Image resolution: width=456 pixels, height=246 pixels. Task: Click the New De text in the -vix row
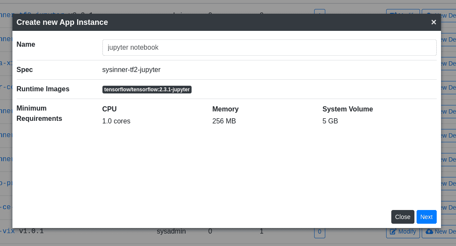coord(445,231)
